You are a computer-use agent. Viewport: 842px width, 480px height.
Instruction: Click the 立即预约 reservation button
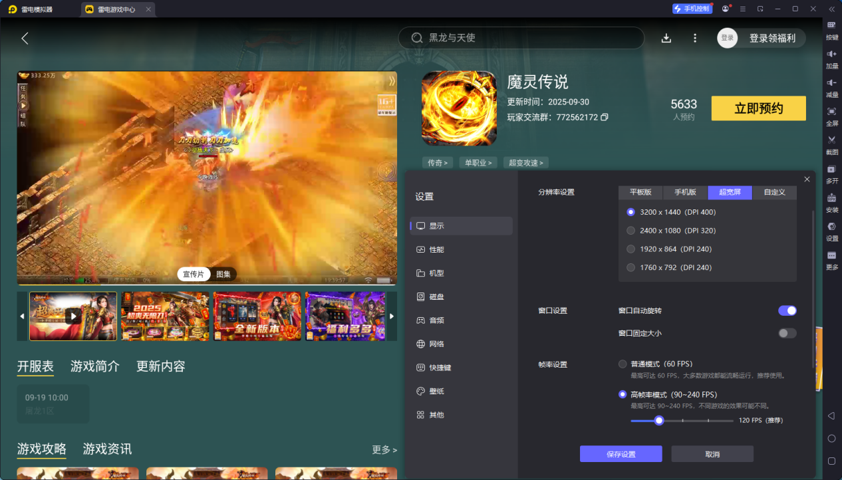pyautogui.click(x=758, y=108)
